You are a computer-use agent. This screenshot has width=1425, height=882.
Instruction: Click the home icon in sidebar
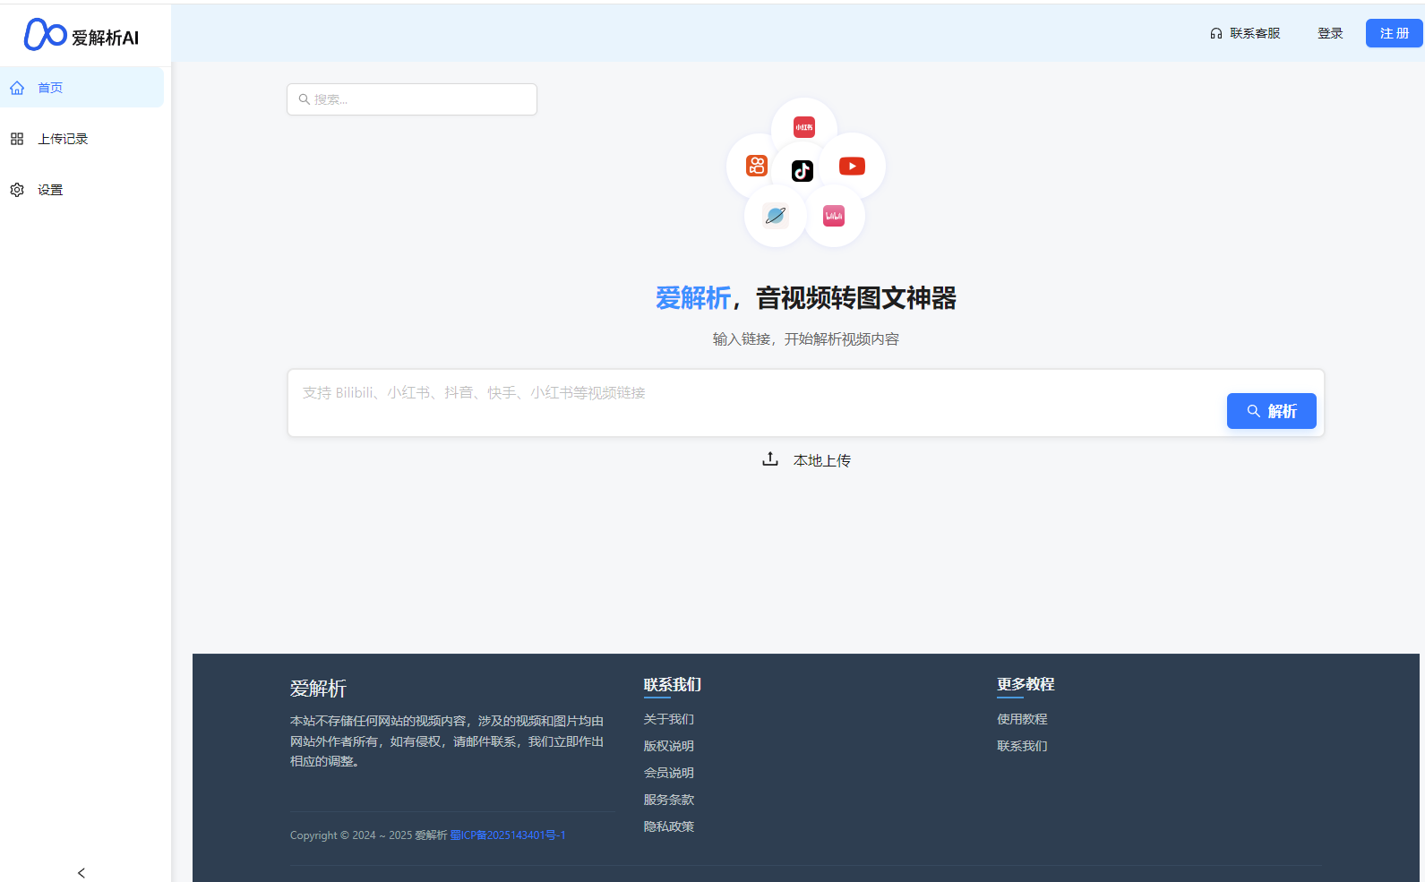click(17, 88)
